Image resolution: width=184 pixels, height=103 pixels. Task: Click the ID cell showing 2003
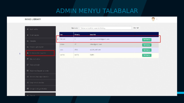[x=76, y=49]
